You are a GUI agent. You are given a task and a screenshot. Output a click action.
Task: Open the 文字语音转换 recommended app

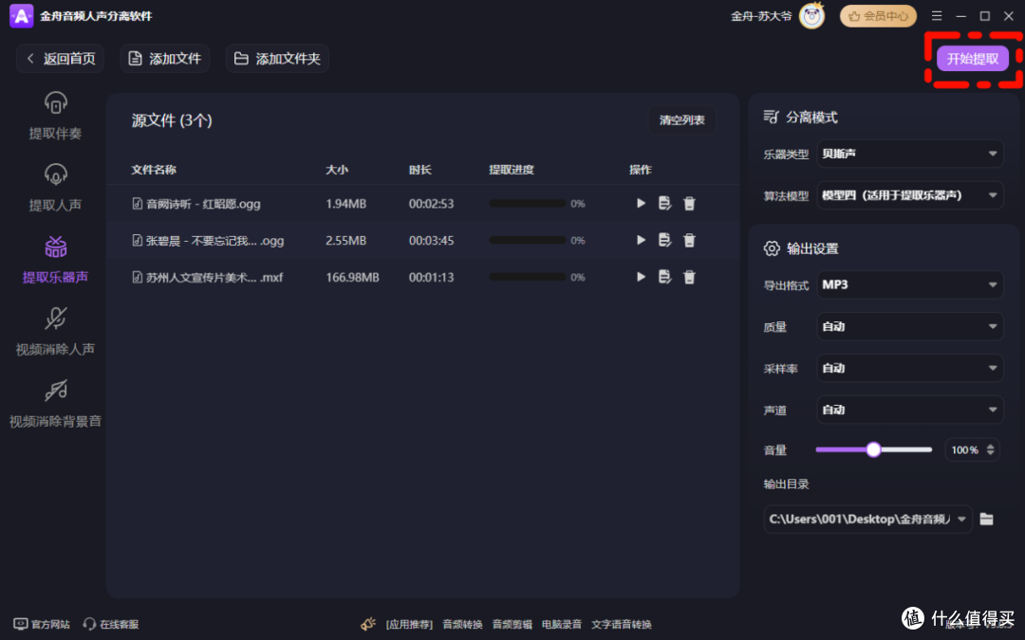(x=621, y=624)
